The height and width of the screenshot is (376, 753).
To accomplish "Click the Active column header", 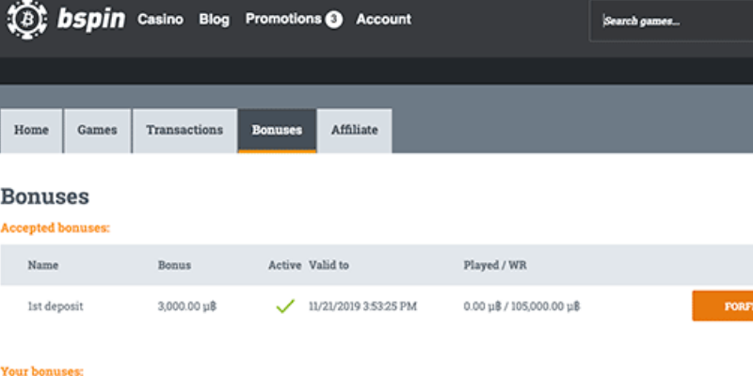I will pyautogui.click(x=284, y=265).
